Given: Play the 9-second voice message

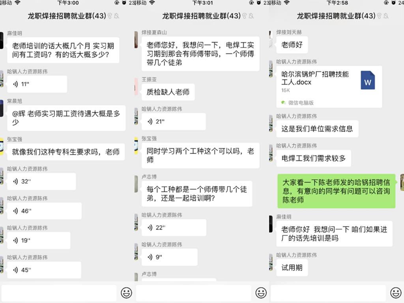Looking at the screenshot, I should click(169, 257).
